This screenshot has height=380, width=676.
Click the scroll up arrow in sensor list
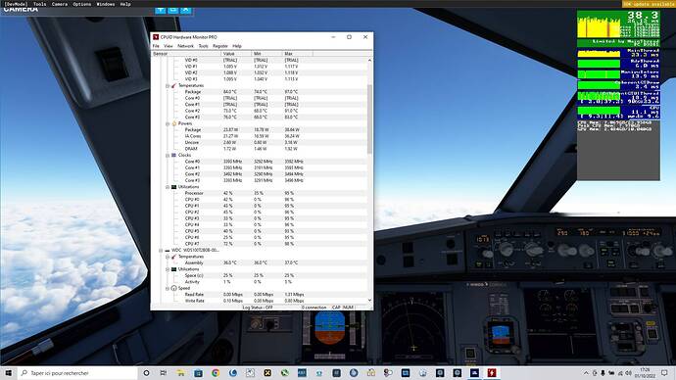tap(369, 61)
